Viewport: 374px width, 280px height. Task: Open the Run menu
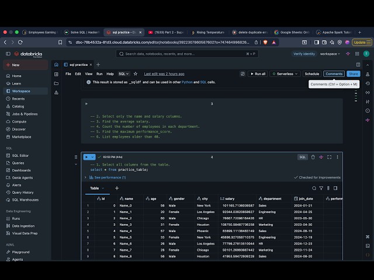(99, 74)
